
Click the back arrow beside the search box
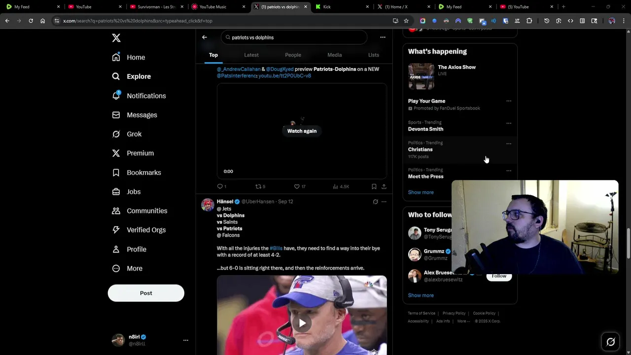pos(205,37)
